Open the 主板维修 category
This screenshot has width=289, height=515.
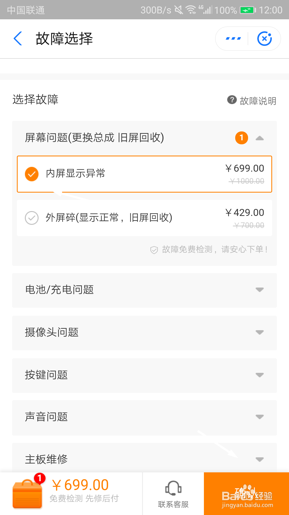coord(144,458)
